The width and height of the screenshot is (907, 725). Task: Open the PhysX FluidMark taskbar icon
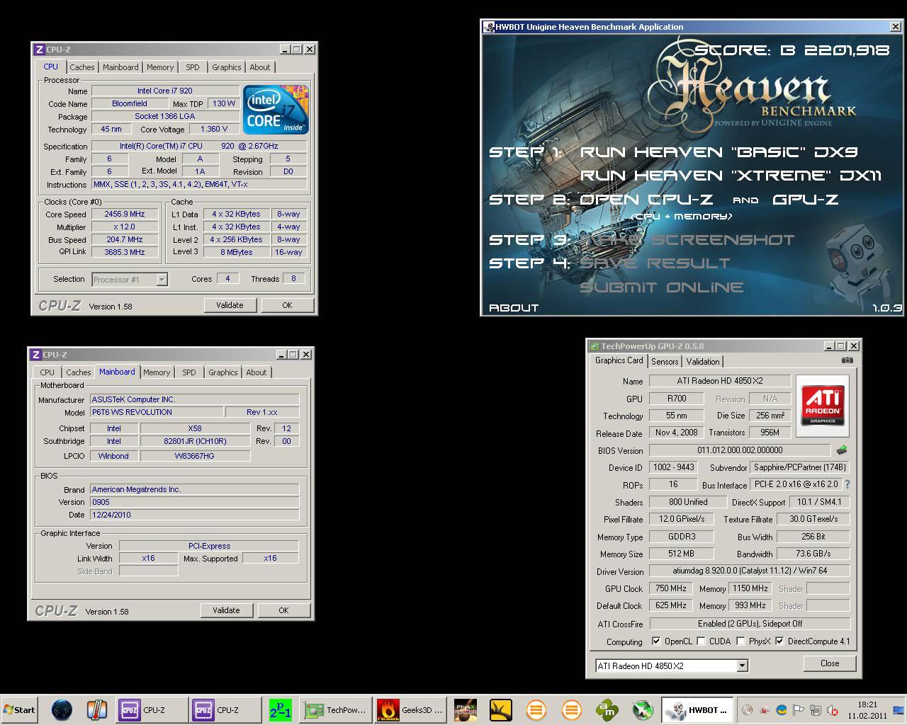click(x=466, y=709)
